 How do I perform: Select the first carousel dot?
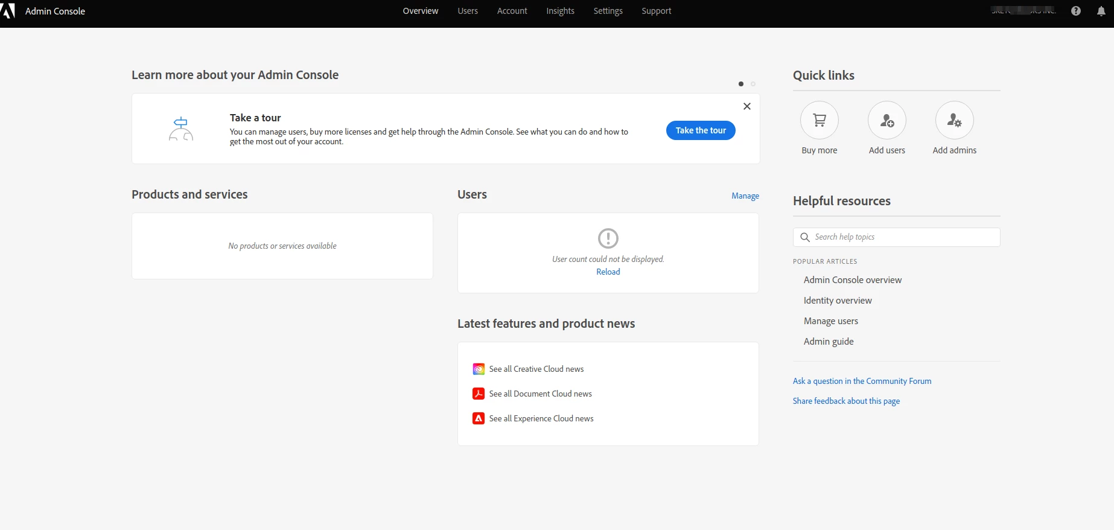(741, 84)
